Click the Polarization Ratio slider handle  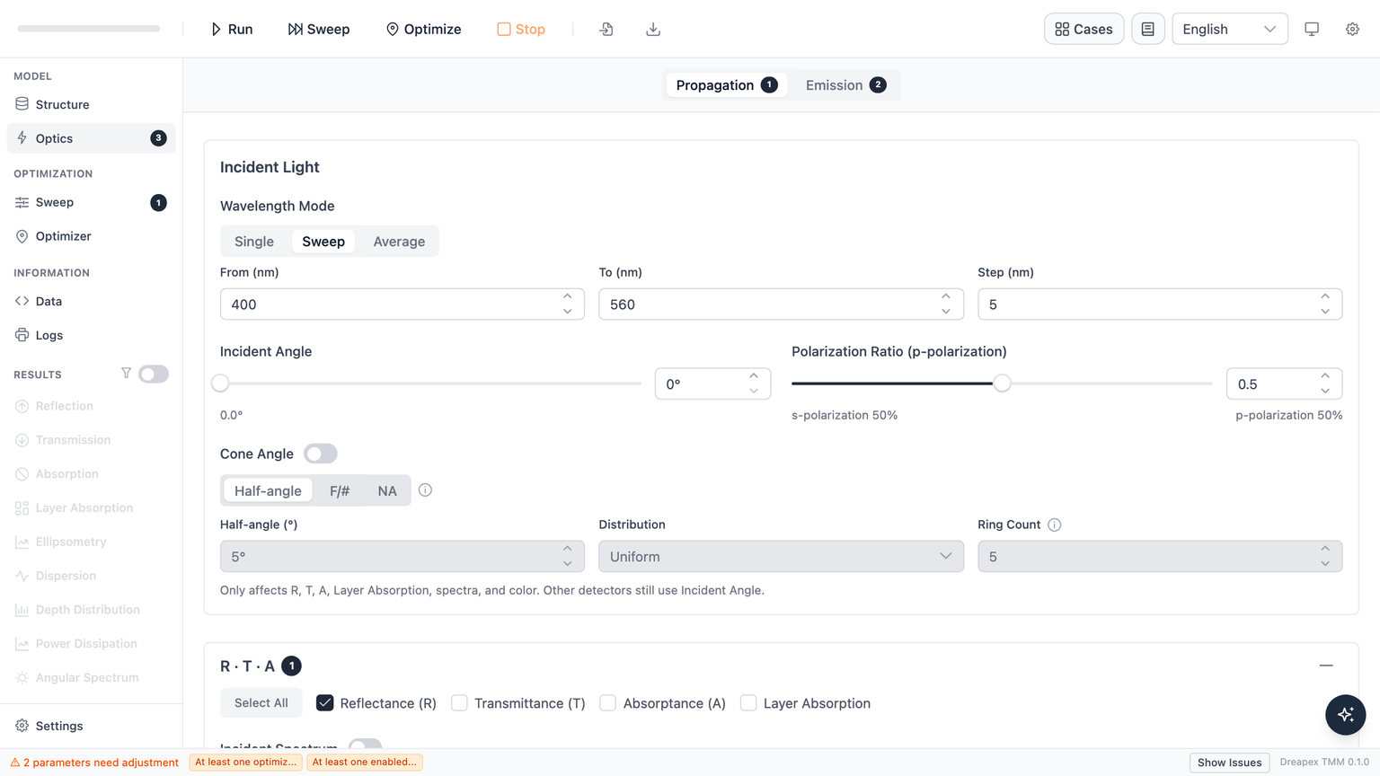[1002, 384]
